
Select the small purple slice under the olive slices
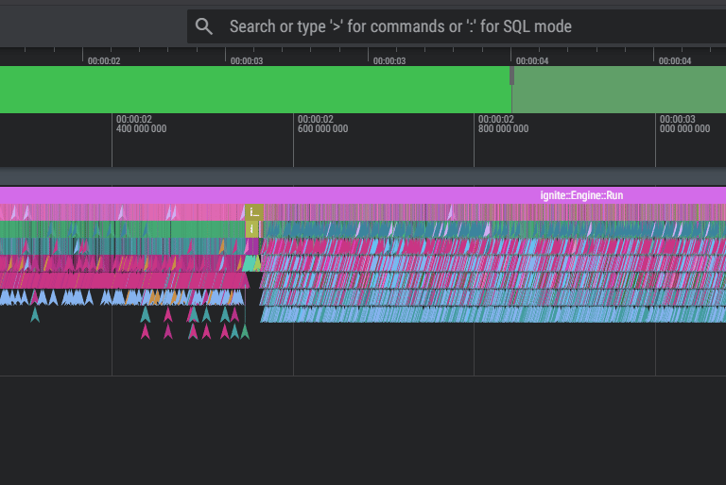click(252, 245)
